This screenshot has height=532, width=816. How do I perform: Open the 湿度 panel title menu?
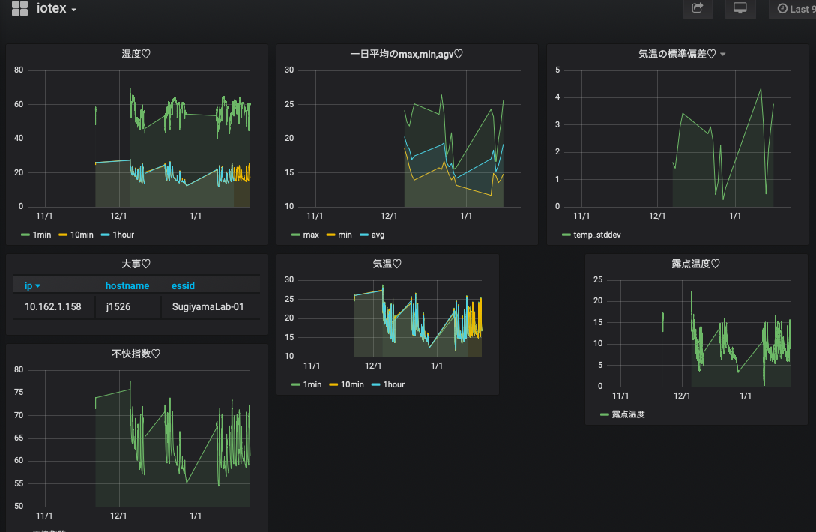point(136,54)
